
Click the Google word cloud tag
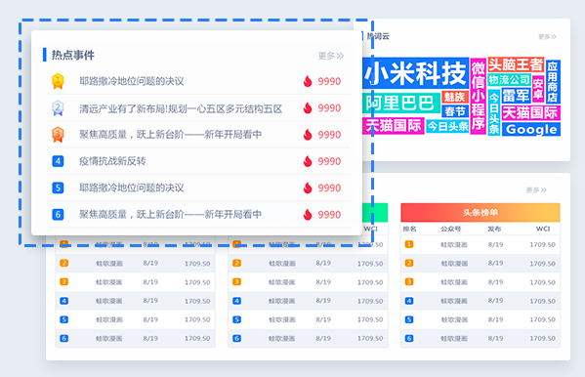coord(531,129)
